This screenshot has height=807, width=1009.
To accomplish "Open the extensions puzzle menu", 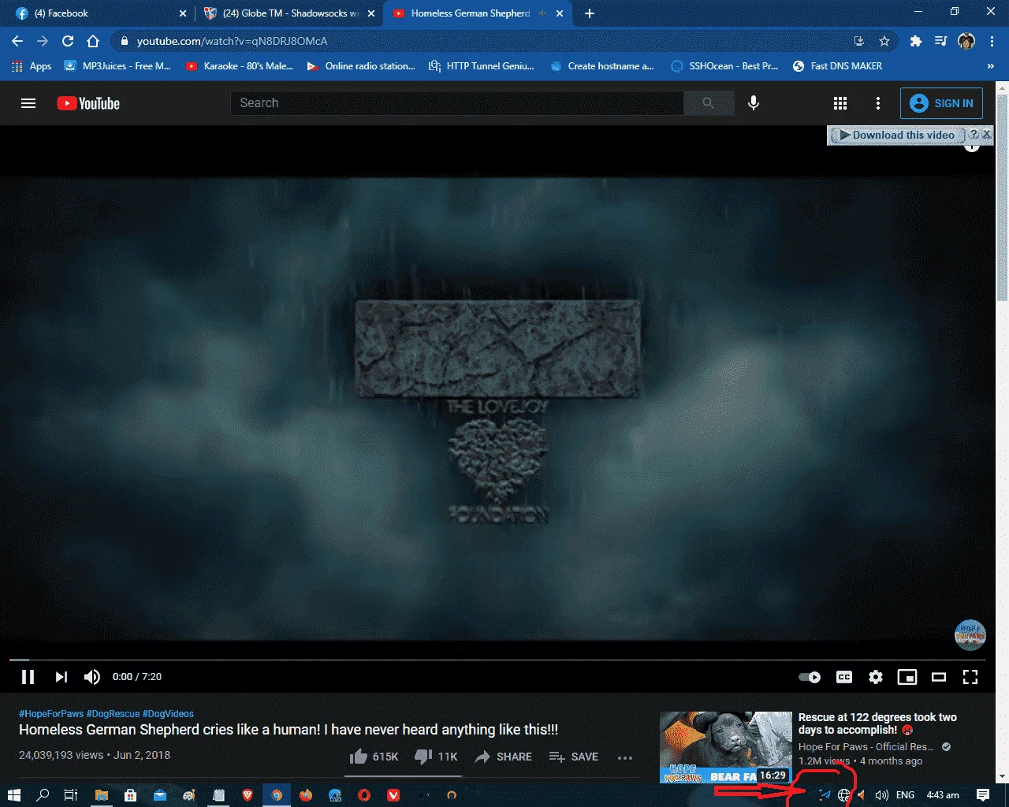I will (x=916, y=41).
